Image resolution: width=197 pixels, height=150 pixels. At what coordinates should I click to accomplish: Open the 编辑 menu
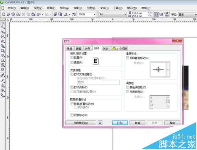24,8
